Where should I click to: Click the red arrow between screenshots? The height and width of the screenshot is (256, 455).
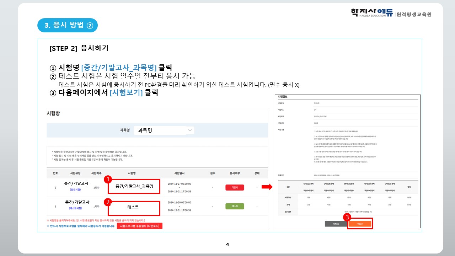(x=266, y=187)
